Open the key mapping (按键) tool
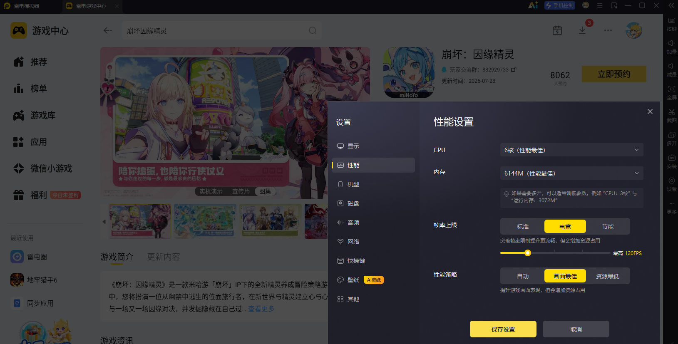The image size is (678, 344). tap(671, 25)
